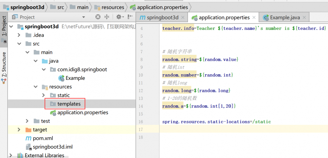Click the /static value on line 16
Screen dimensions: 328x158
262,122
